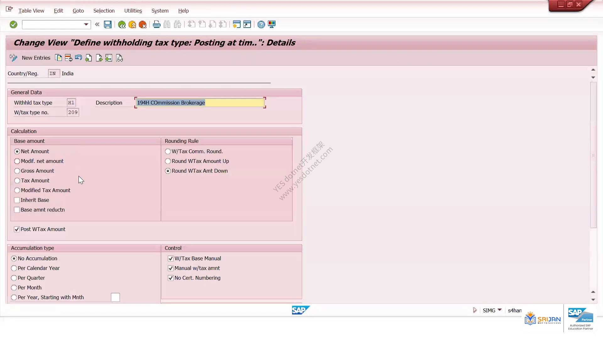Select Round WTax Amount Up option
603x339 pixels.
(x=168, y=161)
